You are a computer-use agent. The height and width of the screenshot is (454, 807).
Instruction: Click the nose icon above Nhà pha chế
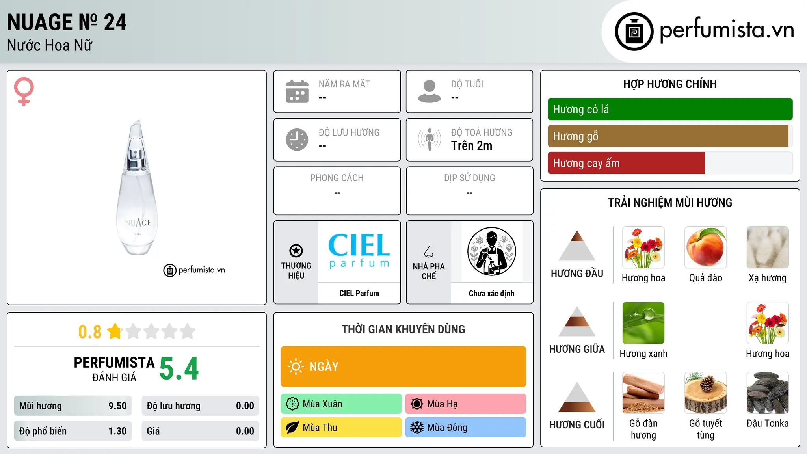(429, 251)
